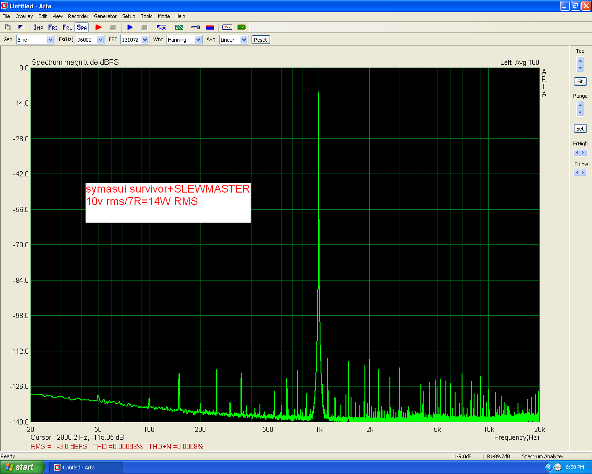Open the Overlay menu
Screen dimensions: 592x474
24,16
